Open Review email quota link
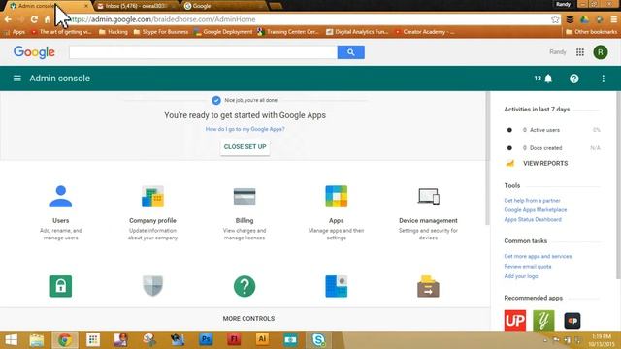The image size is (621, 349). [x=528, y=266]
